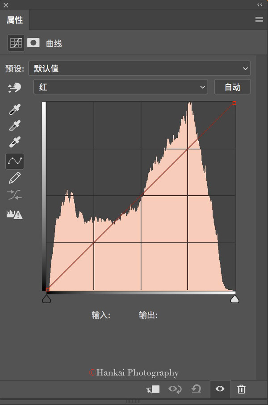Click the 输入 input value label

tap(101, 315)
